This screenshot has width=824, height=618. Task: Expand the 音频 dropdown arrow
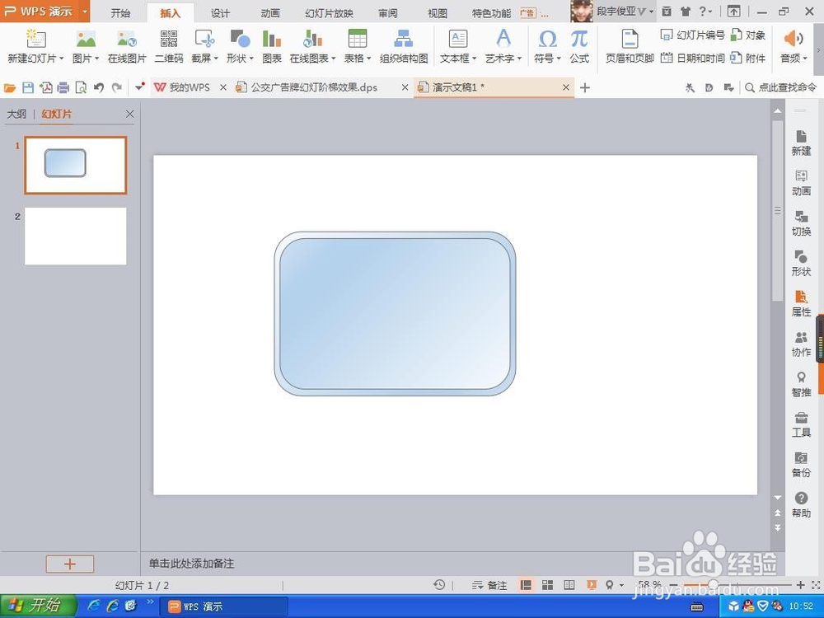click(x=804, y=59)
